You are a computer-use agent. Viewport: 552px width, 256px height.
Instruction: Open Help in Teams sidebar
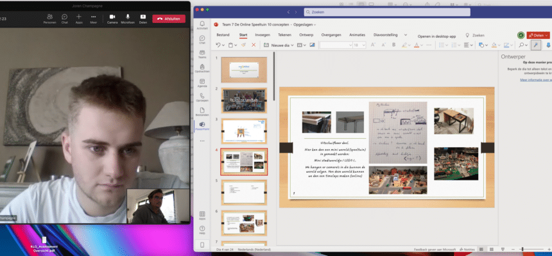tap(202, 230)
